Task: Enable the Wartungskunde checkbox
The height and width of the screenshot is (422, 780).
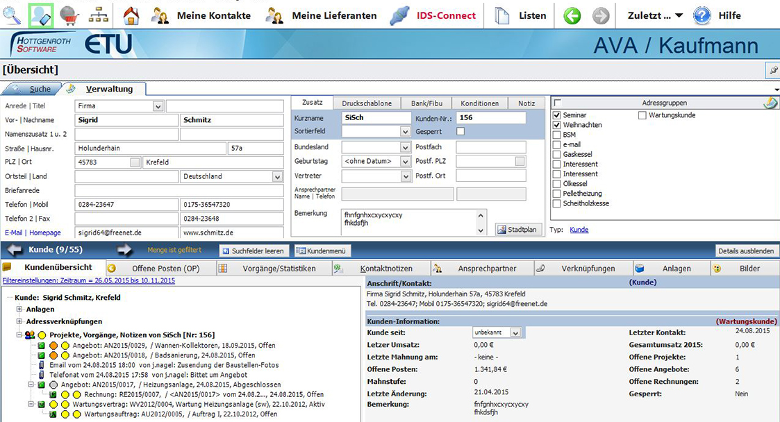Action: coord(642,115)
